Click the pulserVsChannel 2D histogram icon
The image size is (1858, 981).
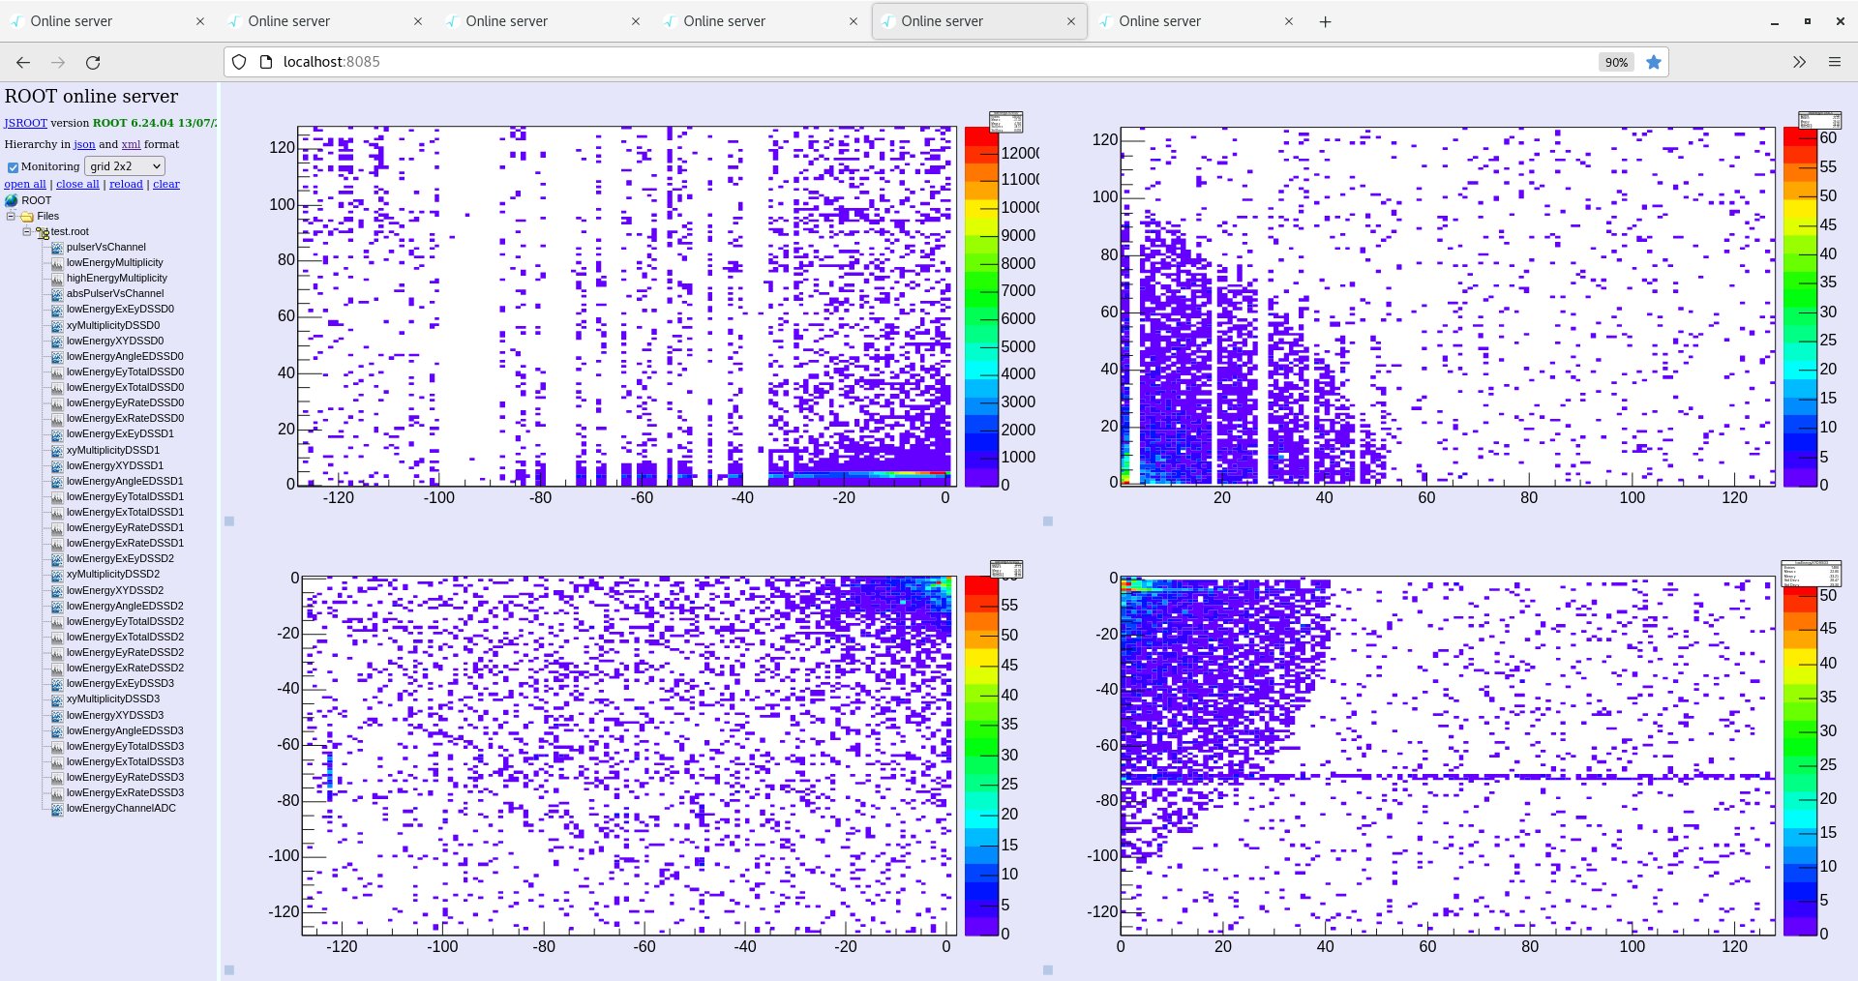56,247
